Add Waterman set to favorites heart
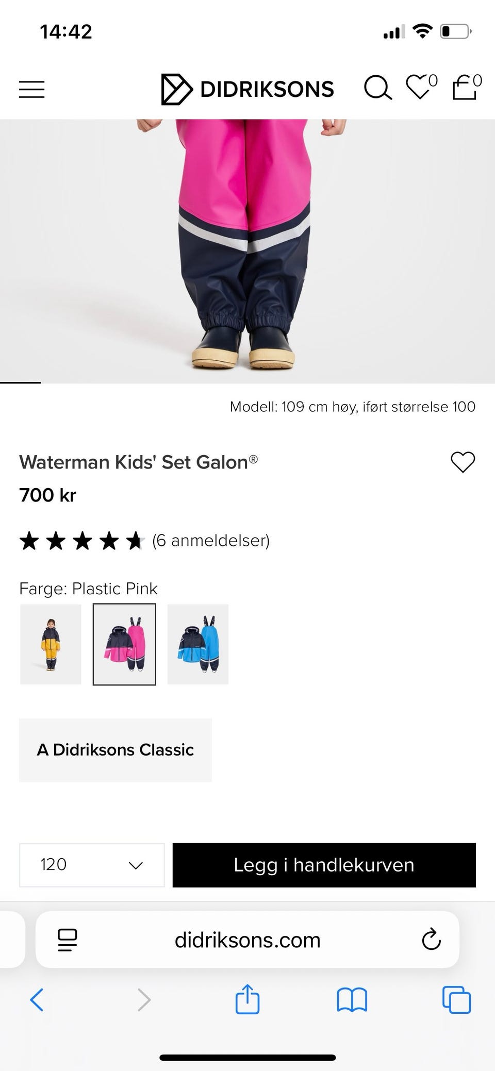The height and width of the screenshot is (1071, 495). [x=463, y=462]
